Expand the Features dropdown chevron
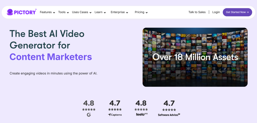257x123 pixels. pyautogui.click(x=54, y=13)
